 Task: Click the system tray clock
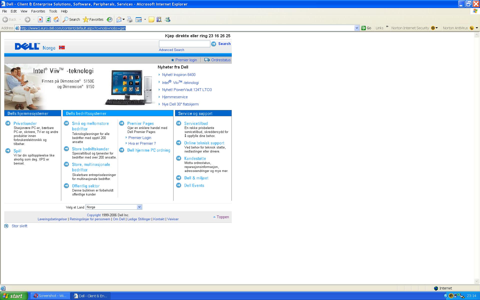[471, 296]
